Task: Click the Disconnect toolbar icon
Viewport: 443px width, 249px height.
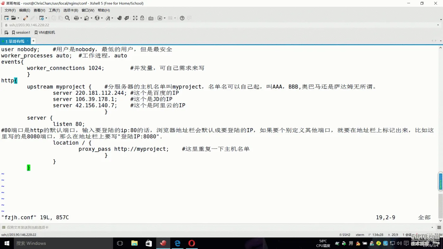Action: point(26,18)
